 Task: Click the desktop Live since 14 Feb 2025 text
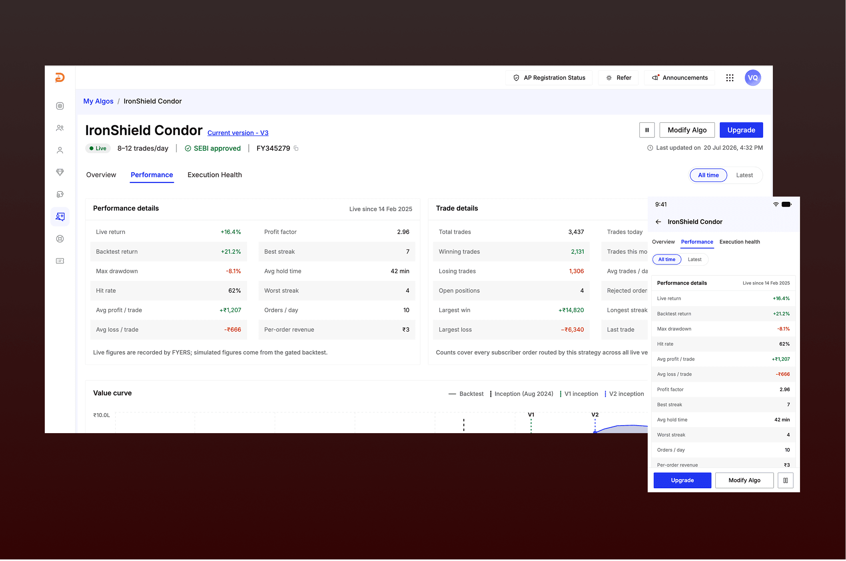point(381,209)
